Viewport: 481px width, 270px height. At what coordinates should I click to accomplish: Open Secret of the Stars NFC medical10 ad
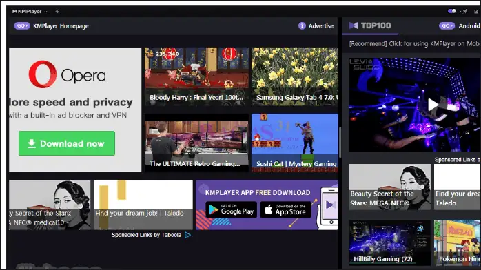click(x=50, y=205)
